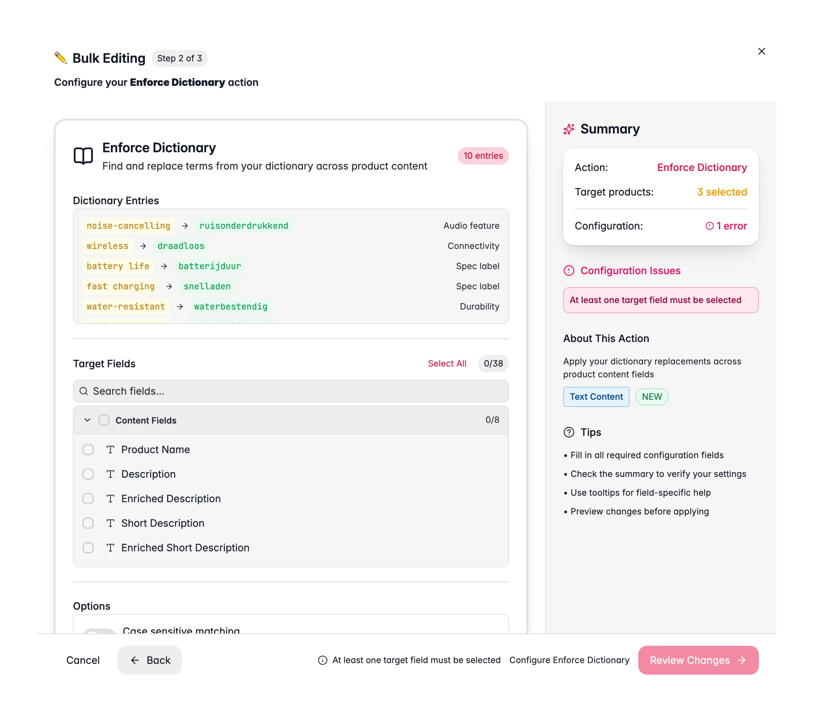Click the text type icon beside Enriched Description
The image size is (813, 723).
[x=110, y=499]
